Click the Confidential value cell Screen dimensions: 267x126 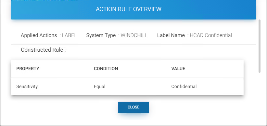tap(184, 86)
